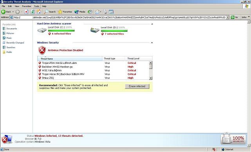Refresh the page with green arrows icon
Screen dimensions: 251x152
(33, 12)
